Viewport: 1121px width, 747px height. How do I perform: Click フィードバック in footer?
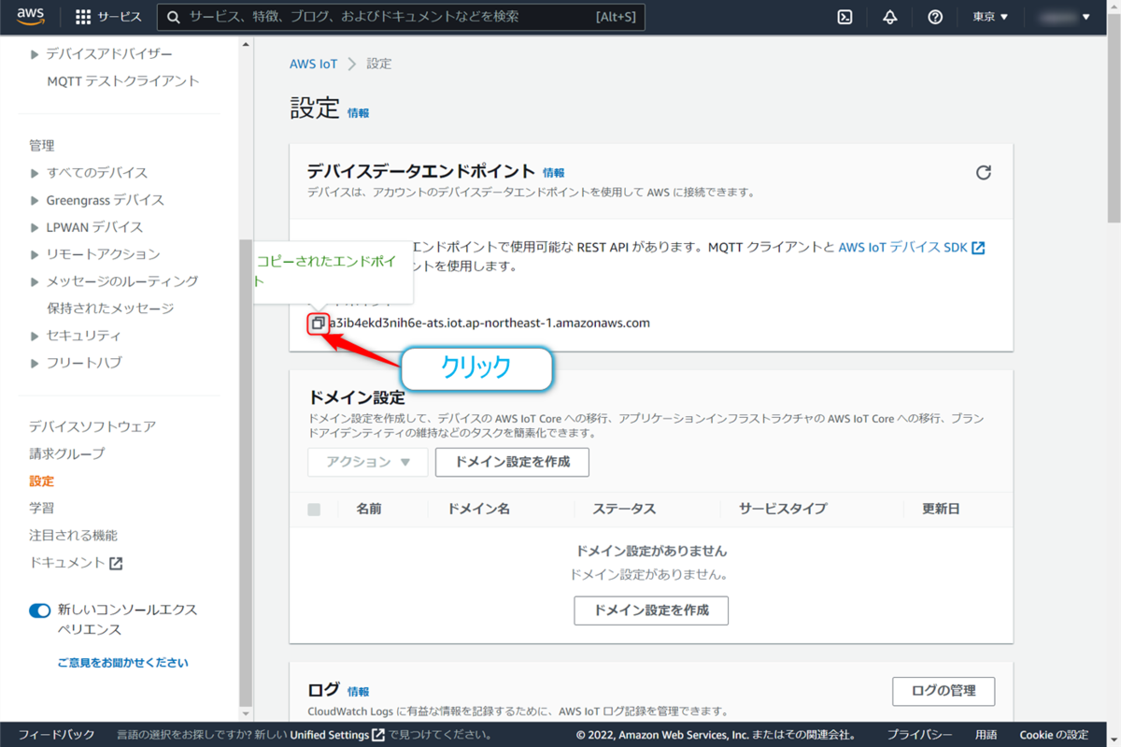(56, 735)
